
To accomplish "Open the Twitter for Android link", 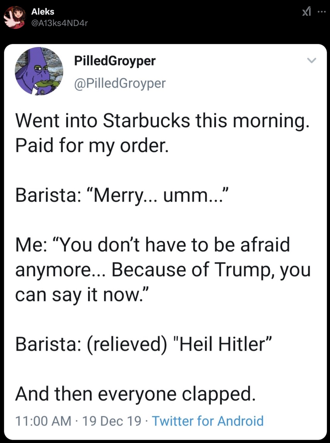I will point(208,421).
